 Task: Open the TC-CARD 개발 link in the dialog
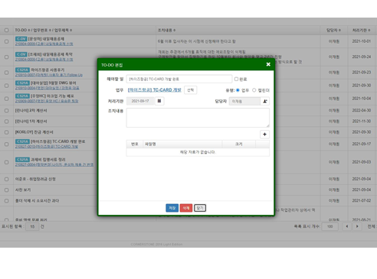[x=155, y=90]
